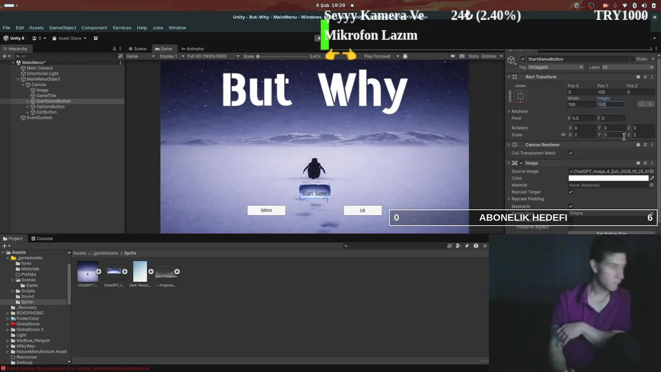Toggle the scale constrain proportions link icon

pos(563,135)
